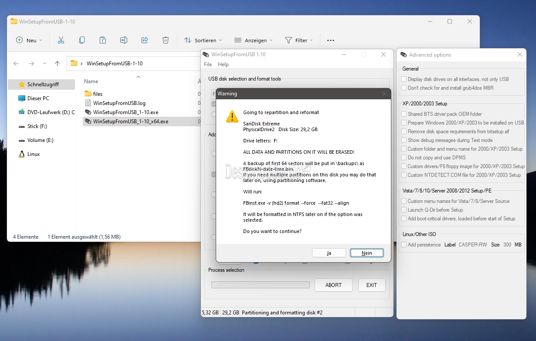Screen dimensions: 536x341
Task: Click the ABORT button
Action: coord(333,285)
